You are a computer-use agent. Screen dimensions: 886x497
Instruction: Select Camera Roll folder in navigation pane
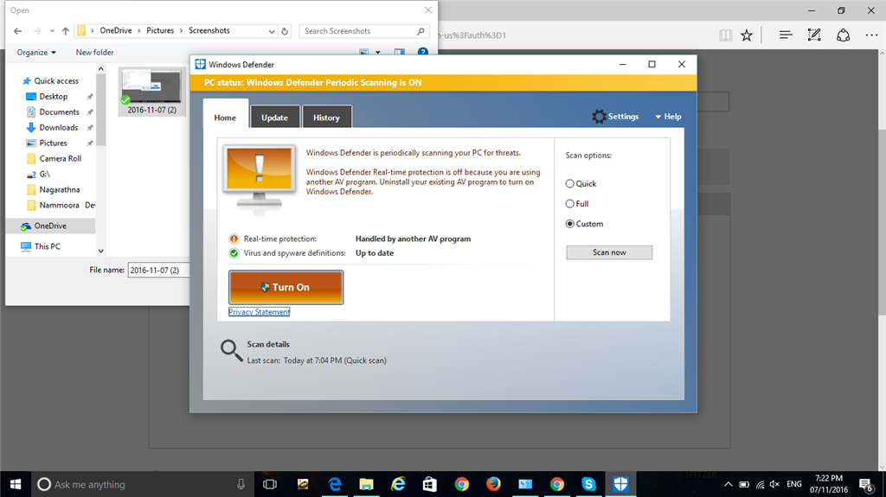point(60,159)
